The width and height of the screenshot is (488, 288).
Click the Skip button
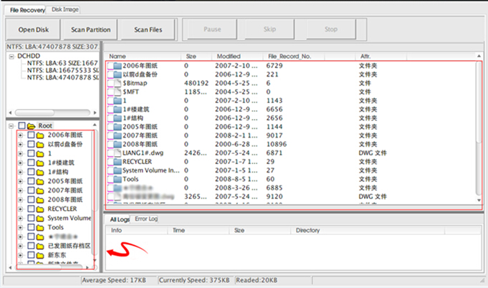(269, 29)
